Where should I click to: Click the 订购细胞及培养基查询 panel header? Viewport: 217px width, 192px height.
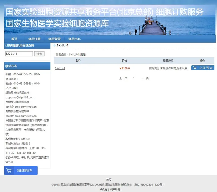pyautogui.click(x=27, y=45)
